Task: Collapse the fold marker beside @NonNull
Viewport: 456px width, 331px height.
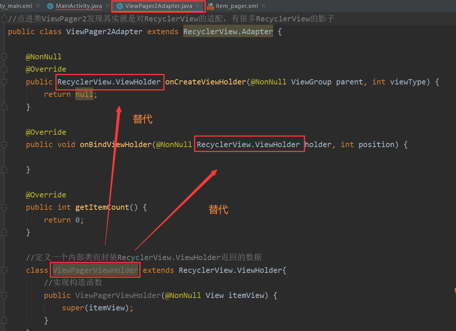Action: (4, 57)
